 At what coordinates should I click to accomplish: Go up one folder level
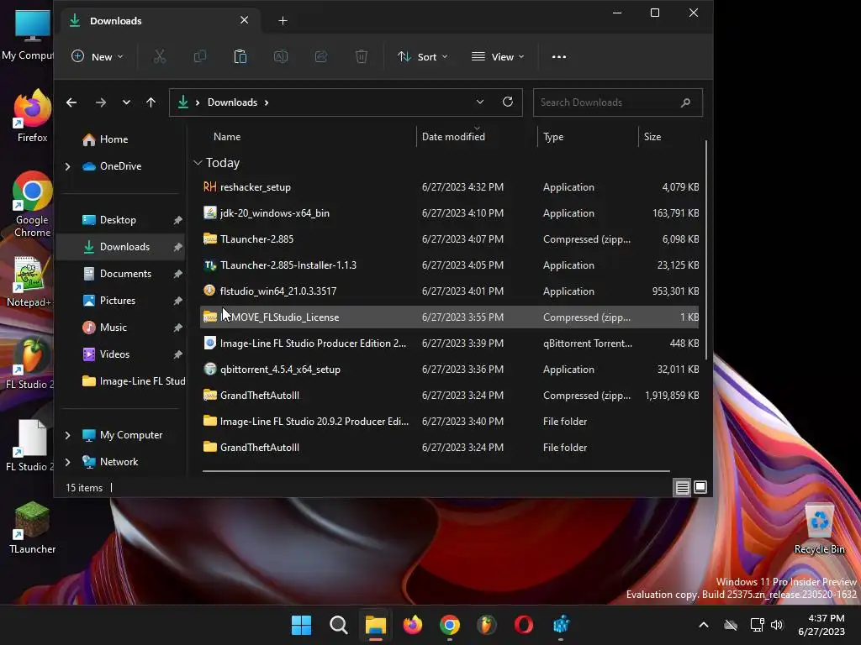(151, 102)
